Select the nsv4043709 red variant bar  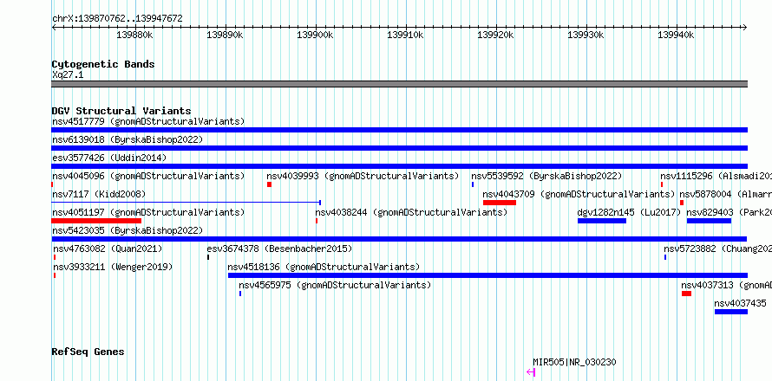500,203
